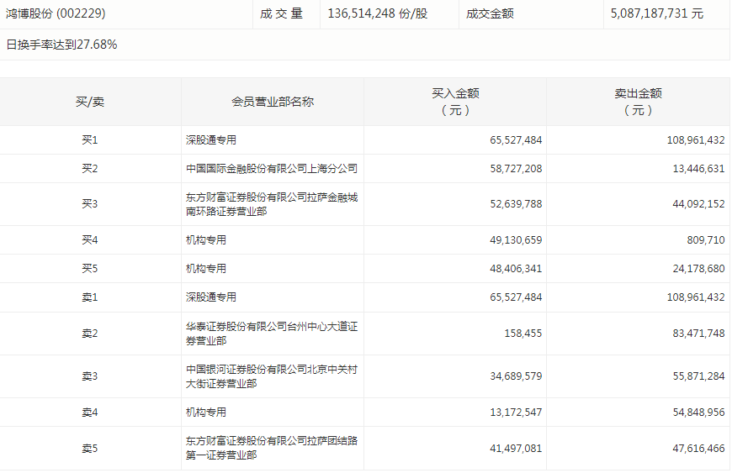Screen dimensions: 732x473
Task: Select buy amount 41,497,081
Action: (x=516, y=449)
